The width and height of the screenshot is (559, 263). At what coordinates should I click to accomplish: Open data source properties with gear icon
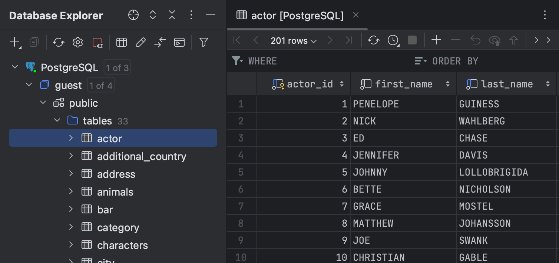(x=77, y=42)
